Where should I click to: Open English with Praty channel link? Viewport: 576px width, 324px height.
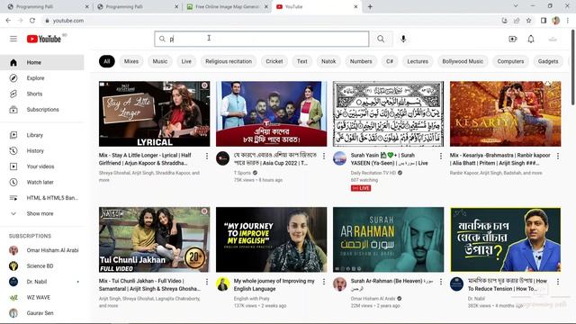[252, 299]
